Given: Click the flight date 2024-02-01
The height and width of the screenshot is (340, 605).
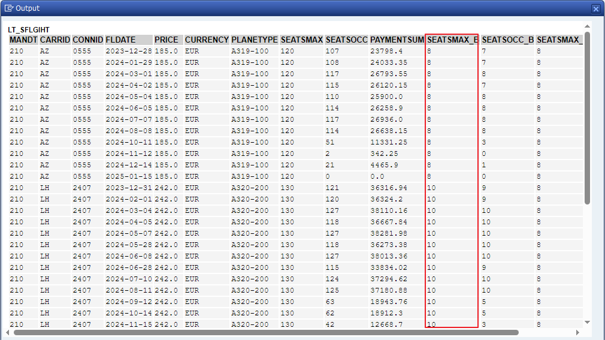Looking at the screenshot, I should coord(129,199).
